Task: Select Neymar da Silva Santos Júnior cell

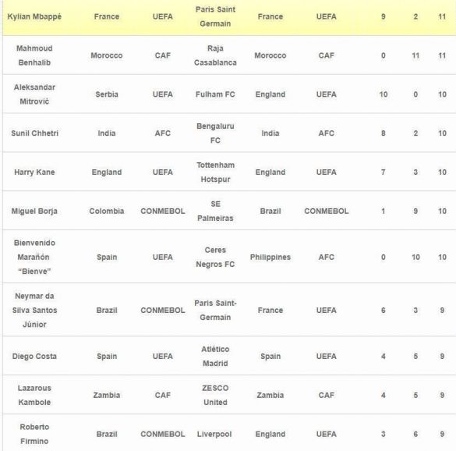Action: click(x=34, y=310)
